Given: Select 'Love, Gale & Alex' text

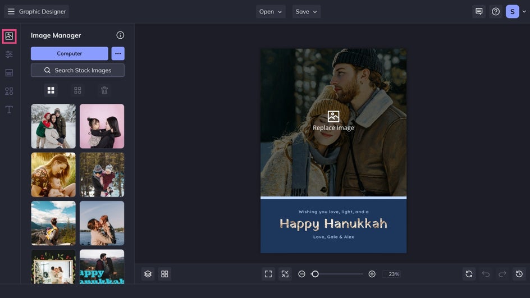Looking at the screenshot, I should pos(333,237).
